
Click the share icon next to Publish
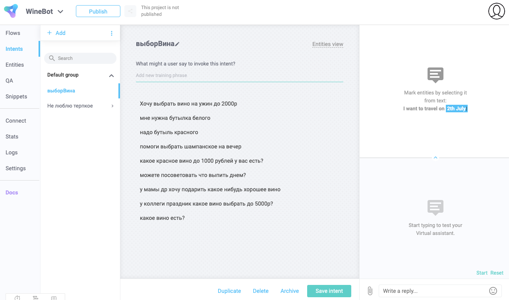point(130,11)
